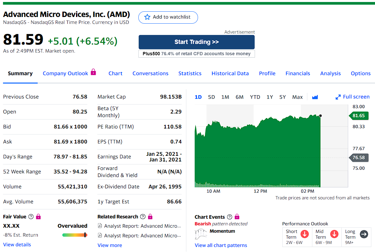The image size is (375, 252).
Task: Click the second Analyst Report document icon
Action: click(x=100, y=235)
